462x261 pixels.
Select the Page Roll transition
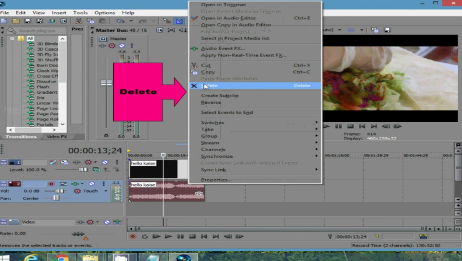coord(47,119)
